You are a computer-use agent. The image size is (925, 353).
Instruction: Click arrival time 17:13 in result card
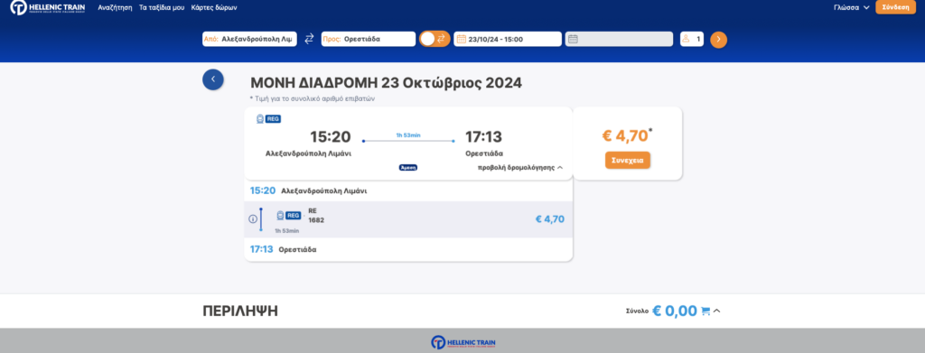coord(484,136)
